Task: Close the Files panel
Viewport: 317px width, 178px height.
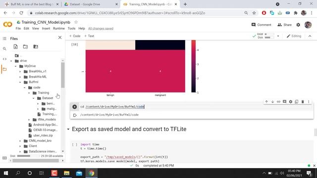Action: coord(60,38)
